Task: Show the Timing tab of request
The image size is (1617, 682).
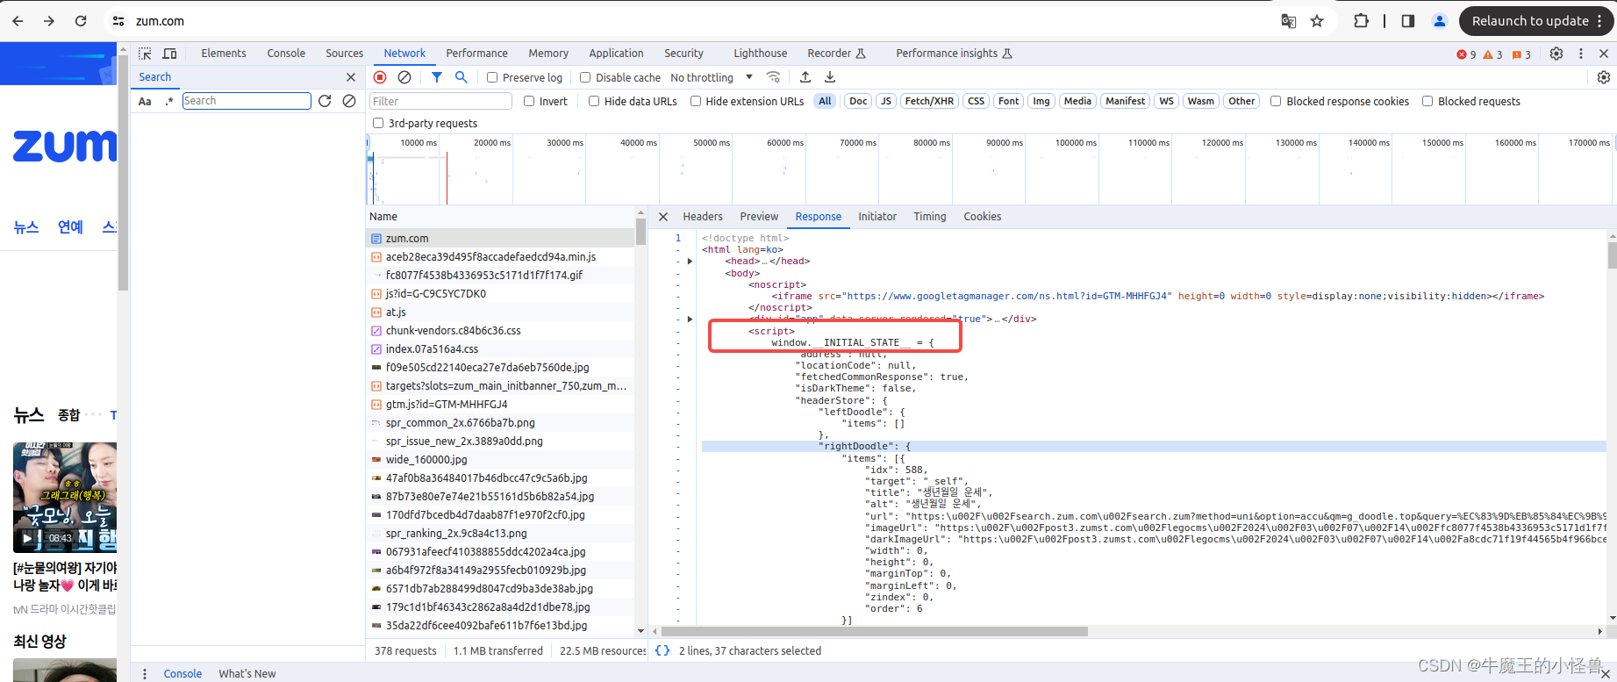Action: [x=930, y=217]
